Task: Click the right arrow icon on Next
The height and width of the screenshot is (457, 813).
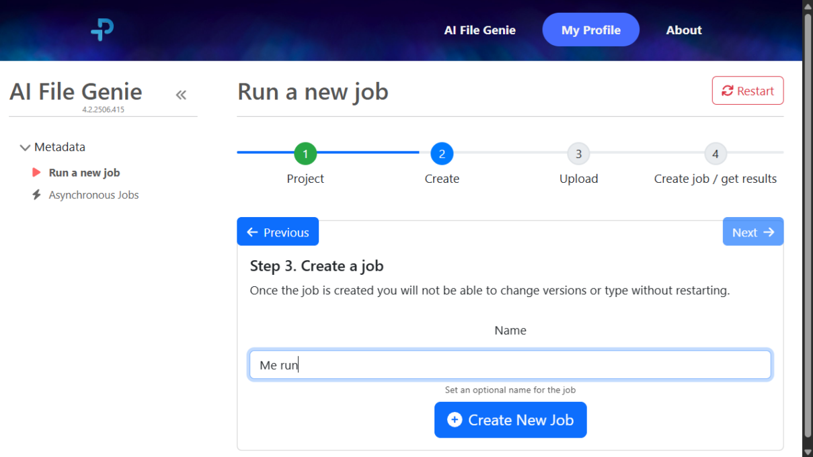Action: point(769,233)
